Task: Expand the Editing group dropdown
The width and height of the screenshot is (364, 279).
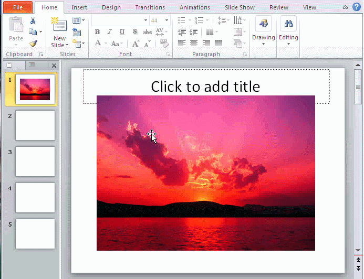Action: click(288, 31)
